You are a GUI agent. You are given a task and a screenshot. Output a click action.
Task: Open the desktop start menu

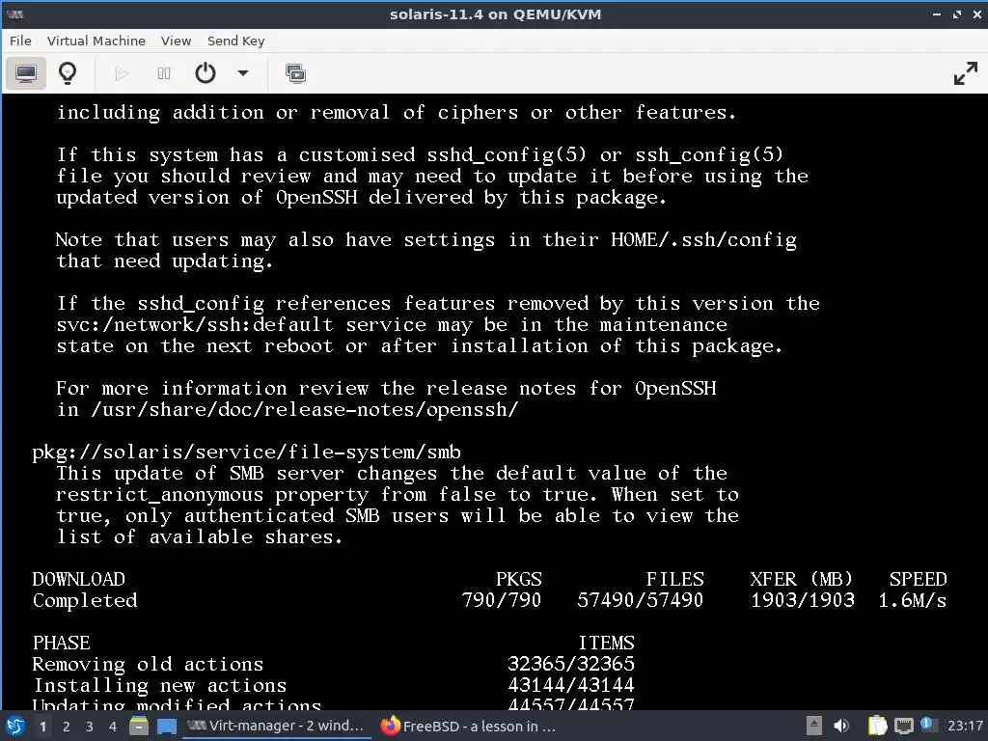pos(15,726)
